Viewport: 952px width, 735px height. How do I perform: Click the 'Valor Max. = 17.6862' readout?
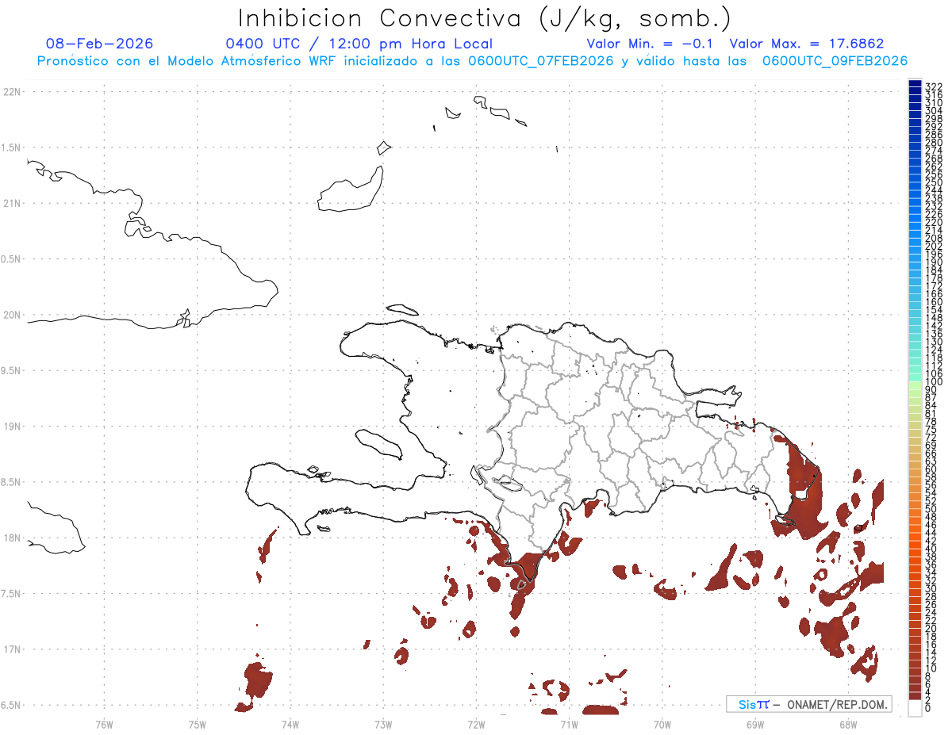807,44
